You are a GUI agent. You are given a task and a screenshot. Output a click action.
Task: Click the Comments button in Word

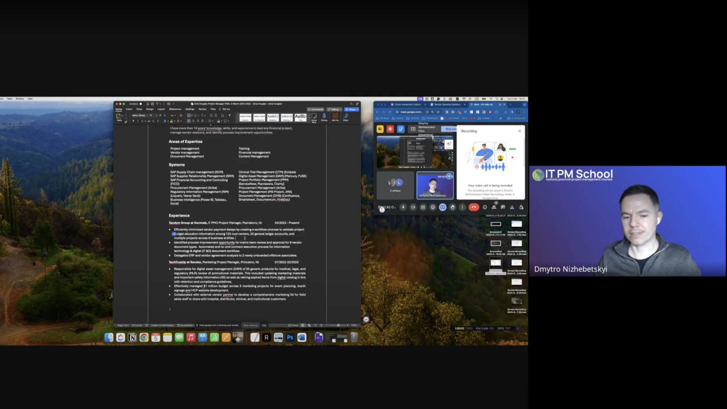[x=315, y=109]
